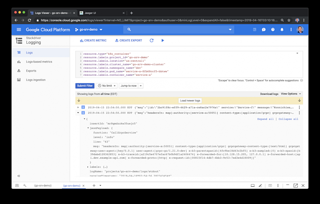Screen dimensions: 320x204
Task: Open the No limit dropdown
Action: [x=107, y=86]
